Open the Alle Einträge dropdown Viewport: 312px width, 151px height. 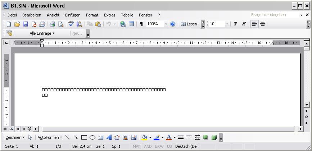[x=42, y=33]
